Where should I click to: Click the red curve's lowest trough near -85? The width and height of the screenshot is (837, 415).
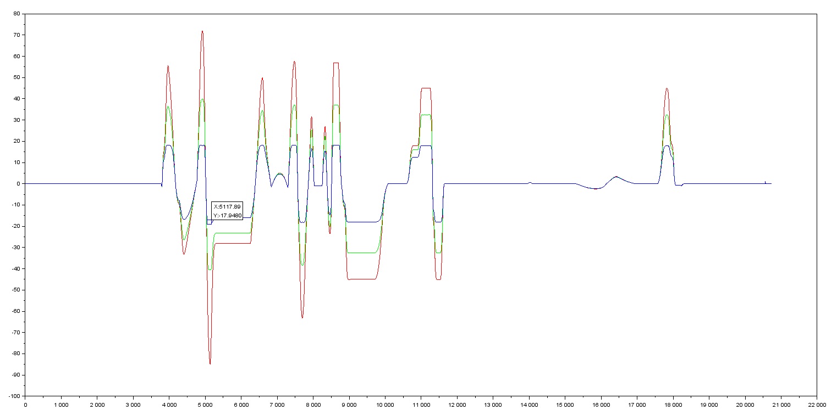click(210, 363)
